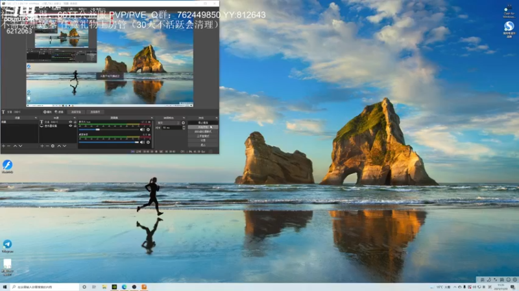Move source up in sources panel
The image size is (519, 291).
coord(59,146)
